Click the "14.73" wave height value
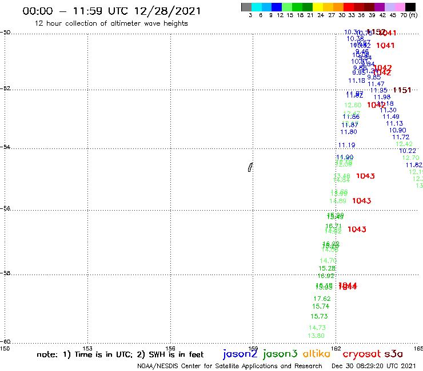423x371 pixels. click(x=317, y=328)
